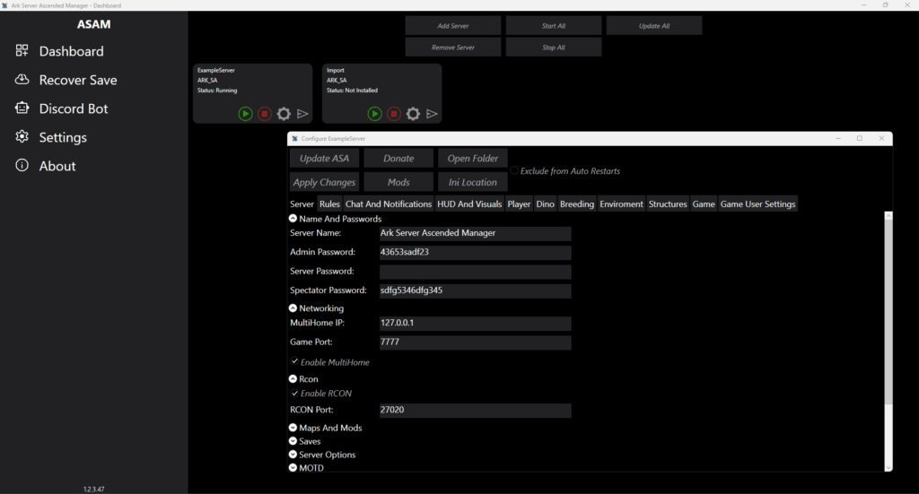Collapse the Networking section

pyautogui.click(x=293, y=308)
